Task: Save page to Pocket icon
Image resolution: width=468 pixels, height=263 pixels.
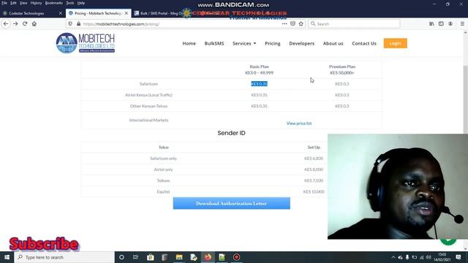Action: (x=292, y=24)
